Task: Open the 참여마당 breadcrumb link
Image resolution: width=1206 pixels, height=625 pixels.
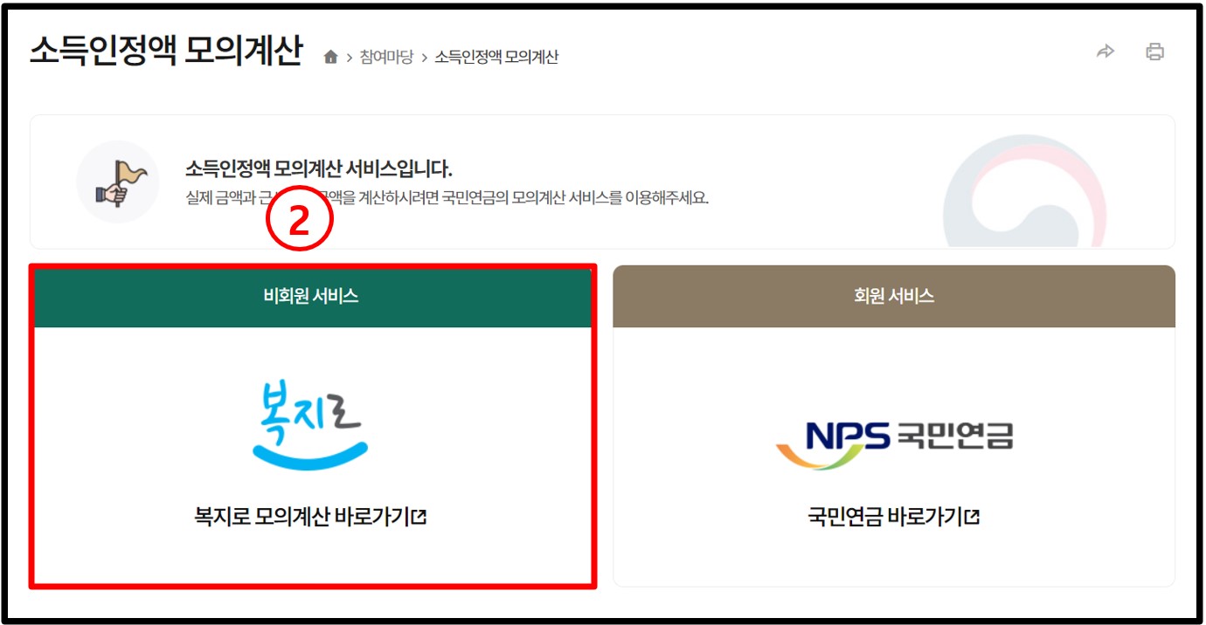Action: [x=385, y=57]
